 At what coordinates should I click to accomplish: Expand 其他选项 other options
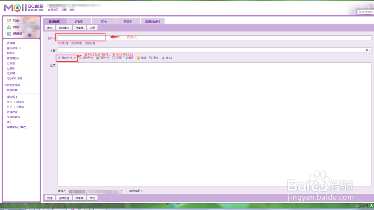(136, 191)
